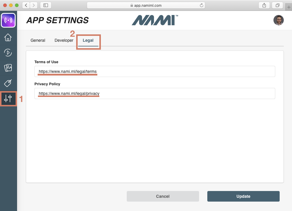
Task: Click the app.namiml.com address bar
Action: pyautogui.click(x=146, y=5)
